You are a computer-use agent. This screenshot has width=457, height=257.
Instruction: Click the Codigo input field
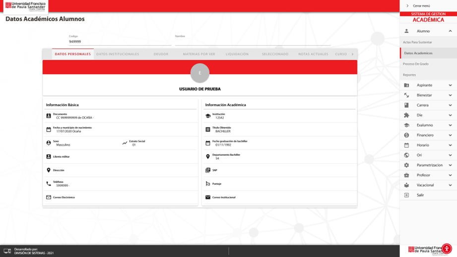[x=119, y=42]
